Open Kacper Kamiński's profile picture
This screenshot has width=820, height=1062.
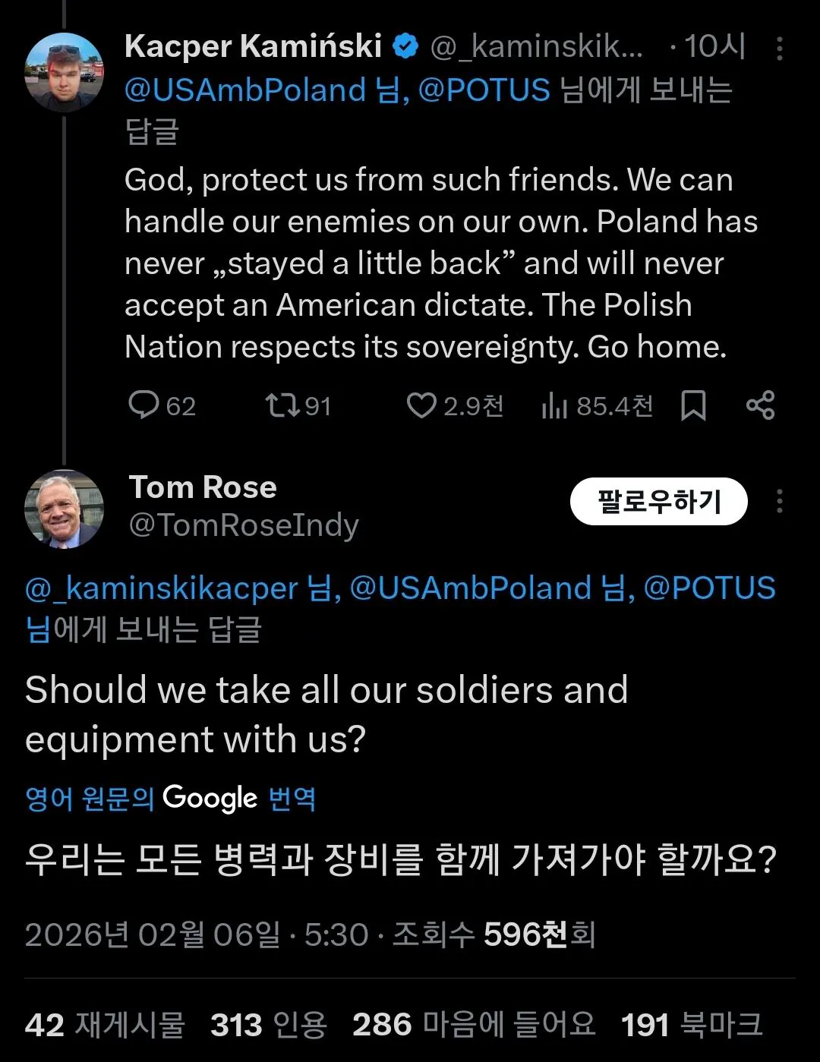[64, 73]
